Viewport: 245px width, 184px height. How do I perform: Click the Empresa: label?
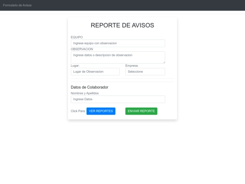[x=132, y=66]
